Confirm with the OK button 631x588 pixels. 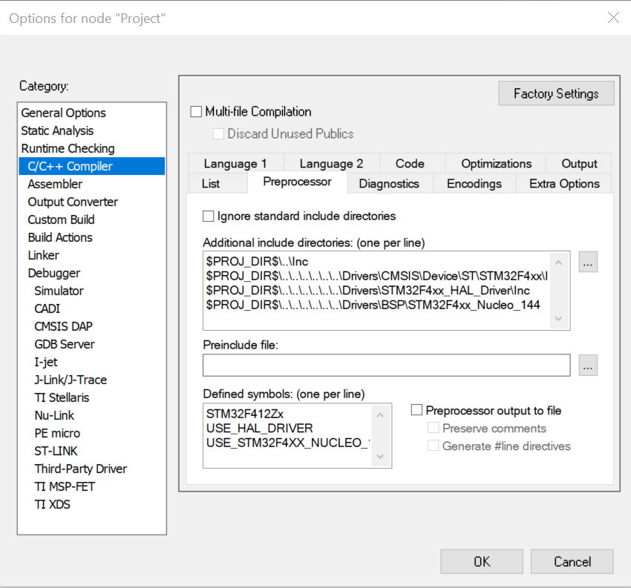point(482,561)
